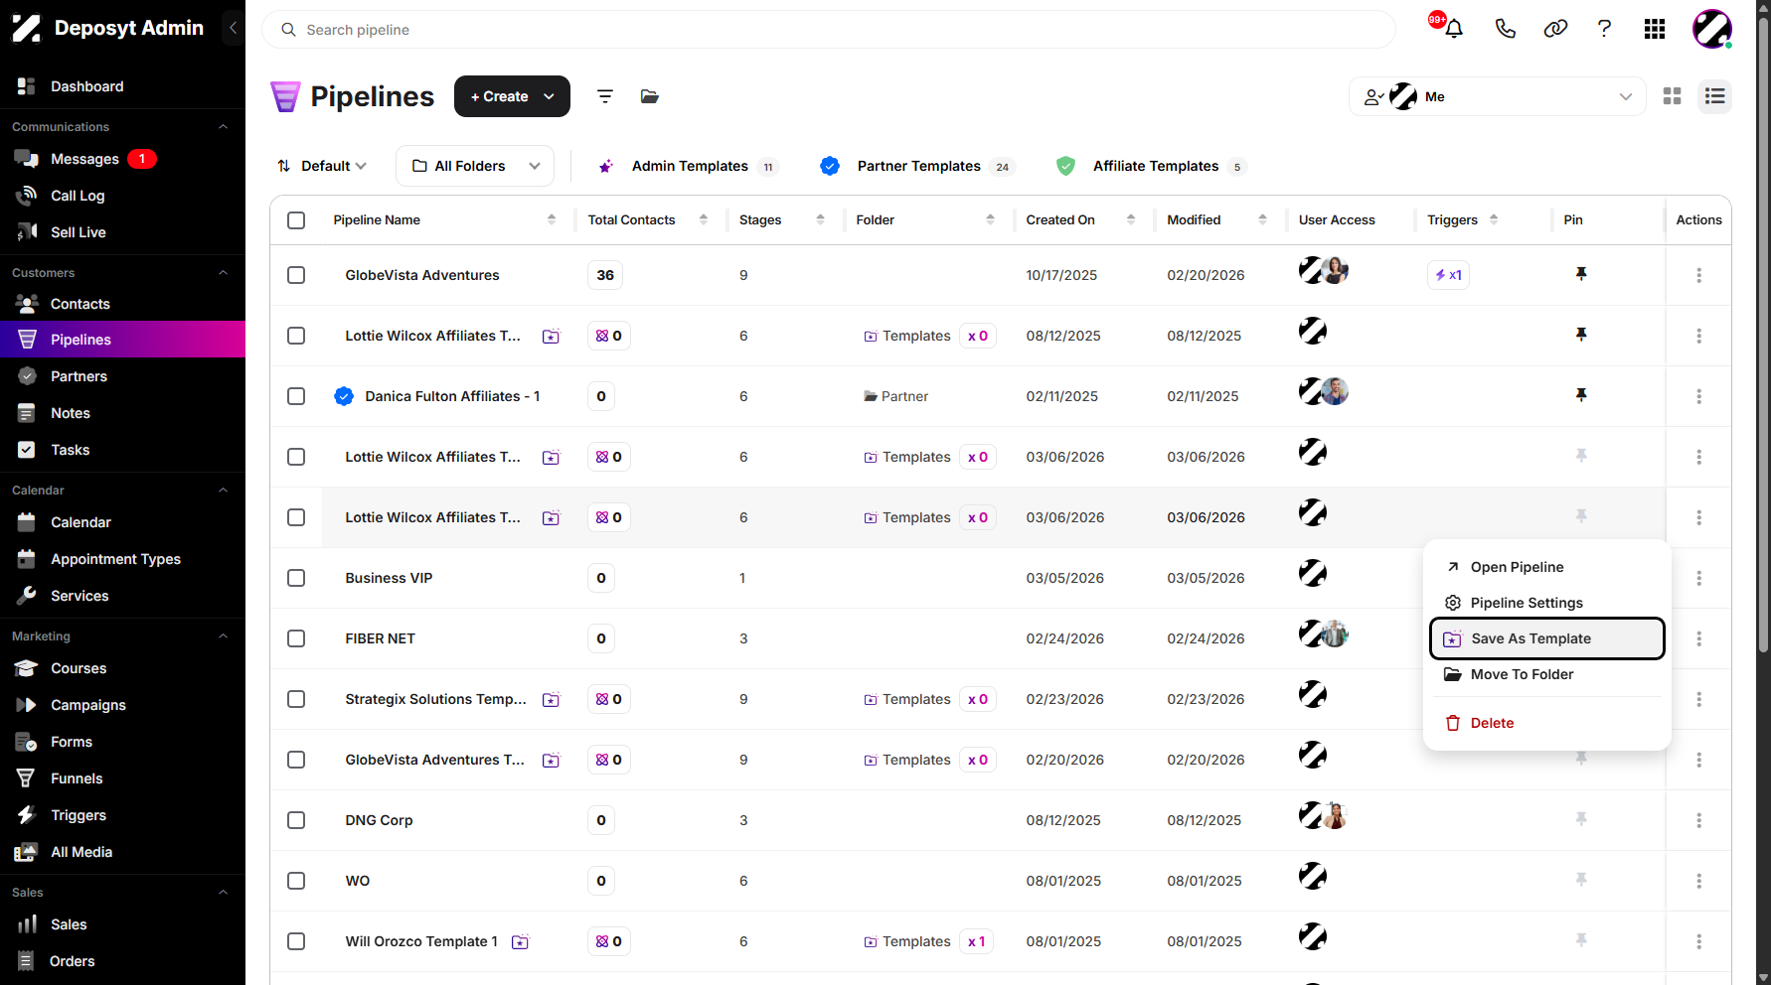Screen dimensions: 1771x985
Task: Check the Danica Fulton Affiliates checkbox
Action: point(296,396)
